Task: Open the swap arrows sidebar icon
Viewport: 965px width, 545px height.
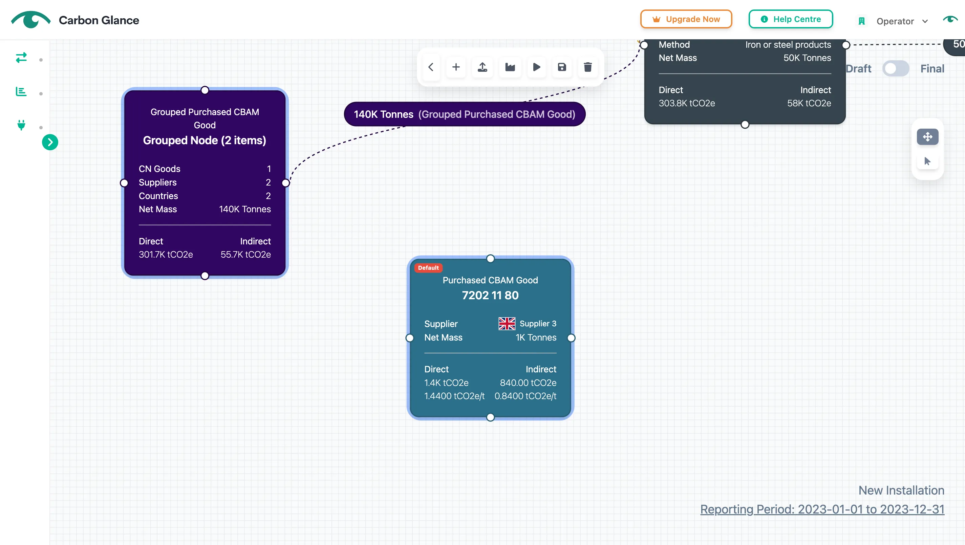Action: pos(21,58)
